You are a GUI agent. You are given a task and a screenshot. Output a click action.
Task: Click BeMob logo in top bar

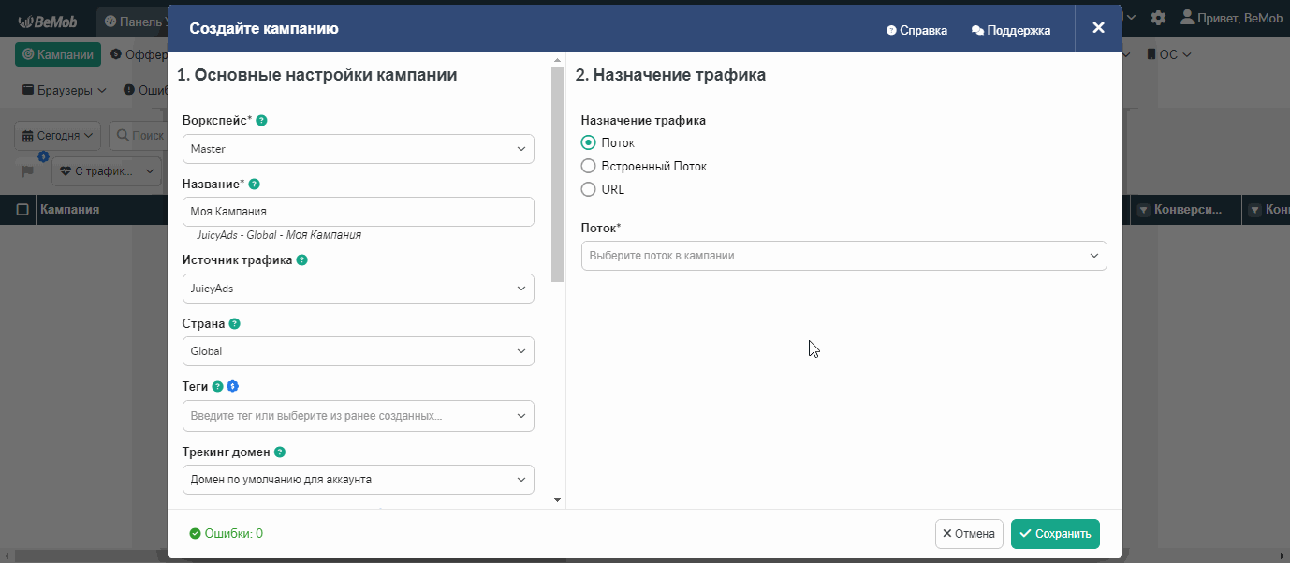pos(47,21)
